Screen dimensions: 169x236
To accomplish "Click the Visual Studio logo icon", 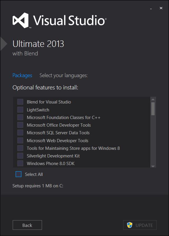I will [x=21, y=20].
